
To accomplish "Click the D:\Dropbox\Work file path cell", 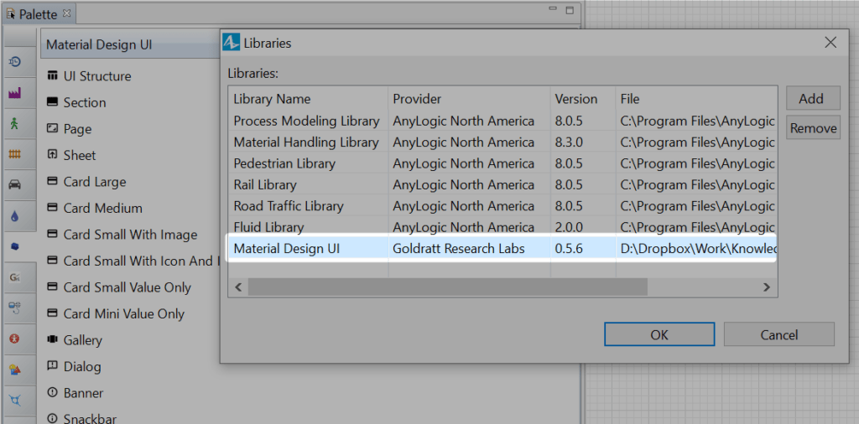I will point(695,249).
